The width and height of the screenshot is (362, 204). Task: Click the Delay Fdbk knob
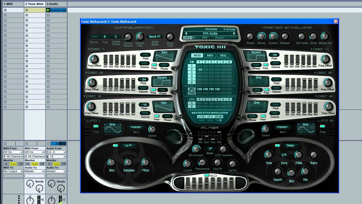point(299,155)
